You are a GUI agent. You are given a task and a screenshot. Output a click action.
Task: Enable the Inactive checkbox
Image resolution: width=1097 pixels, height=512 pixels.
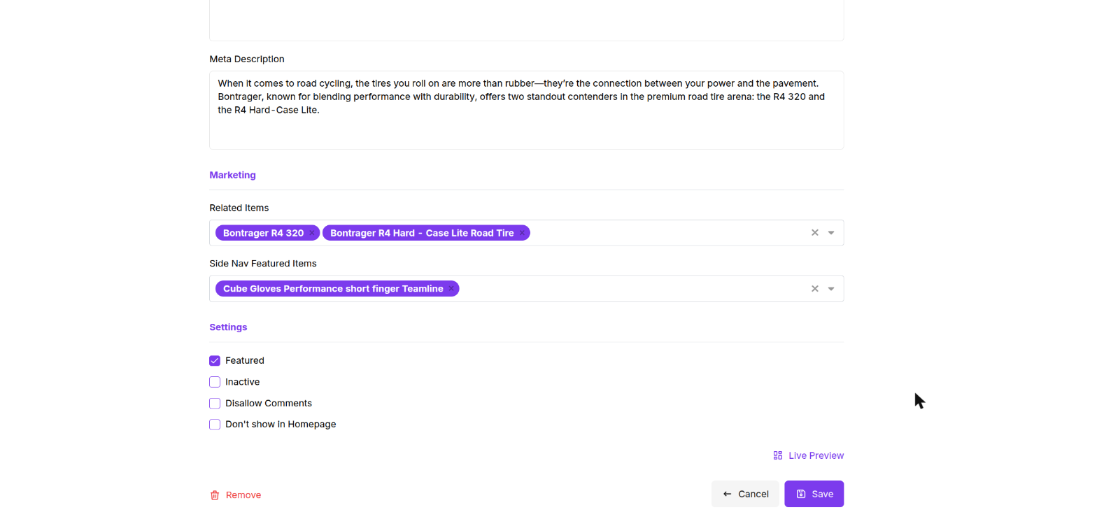(215, 382)
